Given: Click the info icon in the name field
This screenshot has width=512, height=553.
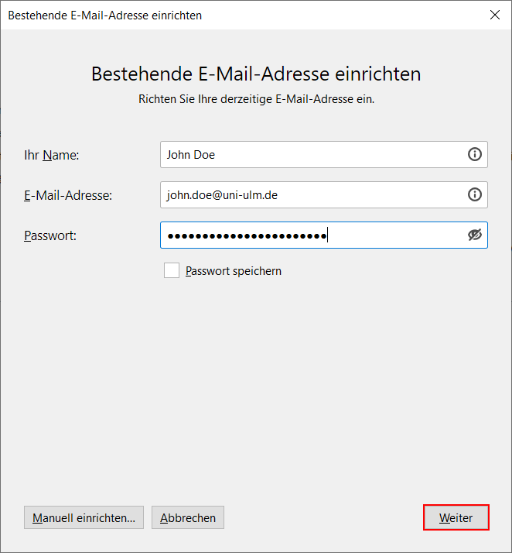Looking at the screenshot, I should pyautogui.click(x=475, y=154).
